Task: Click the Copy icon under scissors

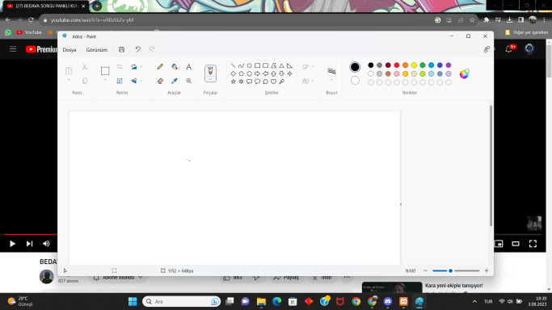Action: 85,82
